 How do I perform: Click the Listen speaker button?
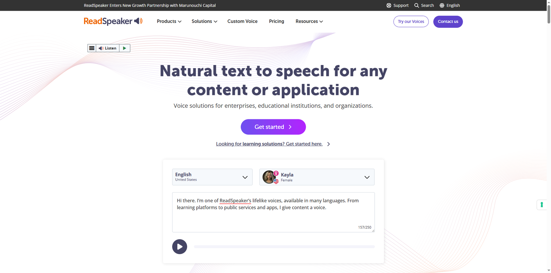107,48
